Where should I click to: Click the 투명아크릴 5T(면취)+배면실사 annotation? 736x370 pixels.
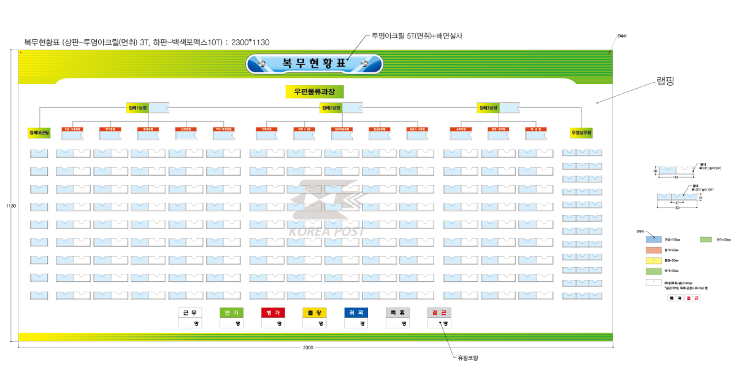coord(416,36)
